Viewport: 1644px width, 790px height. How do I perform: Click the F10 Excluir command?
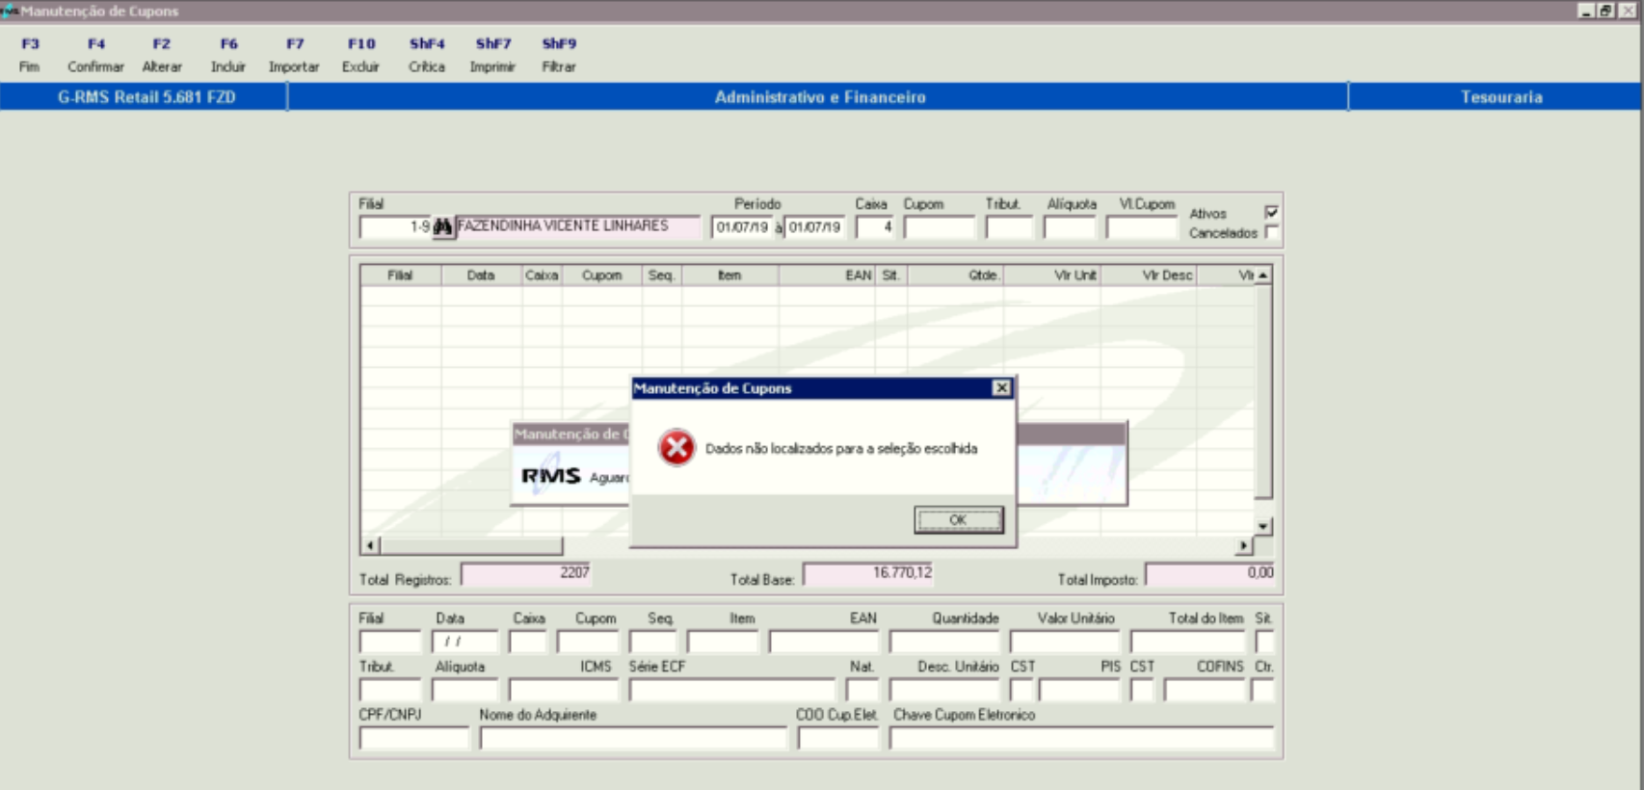360,55
